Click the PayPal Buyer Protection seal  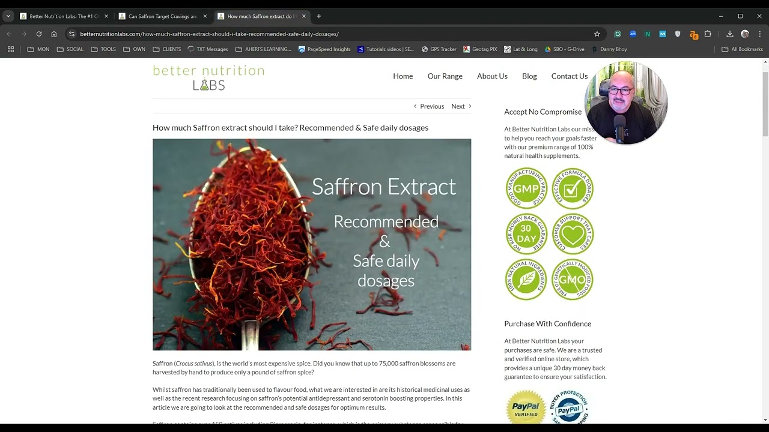pos(569,407)
